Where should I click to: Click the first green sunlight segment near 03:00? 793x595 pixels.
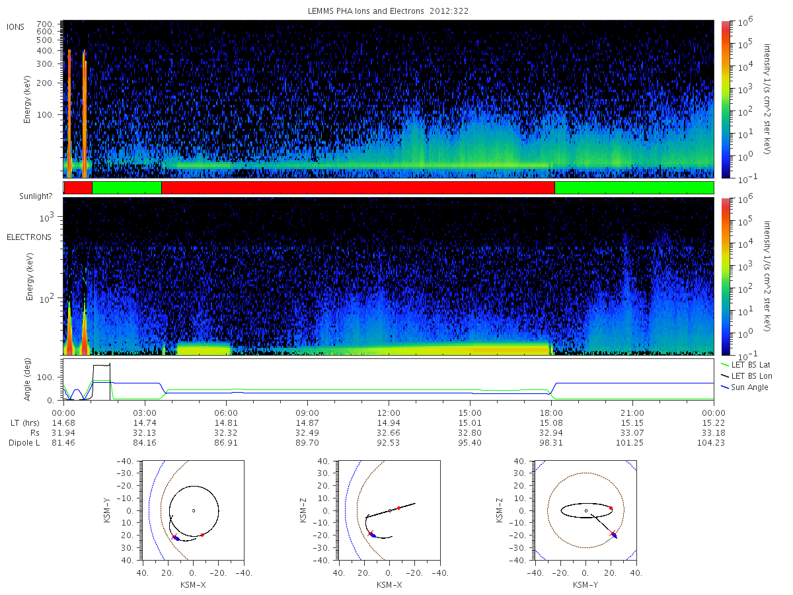(126, 188)
